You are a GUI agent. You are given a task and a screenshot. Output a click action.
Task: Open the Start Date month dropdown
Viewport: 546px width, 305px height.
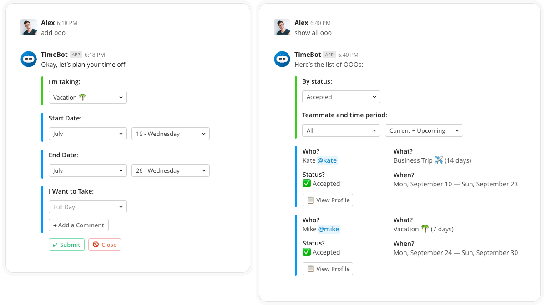88,134
